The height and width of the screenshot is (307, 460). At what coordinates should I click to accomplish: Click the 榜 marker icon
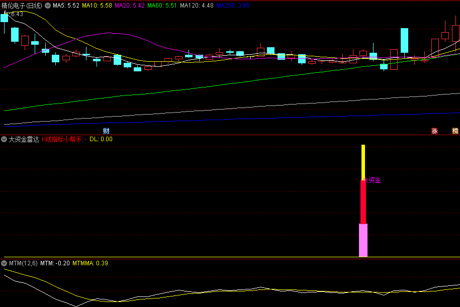pyautogui.click(x=455, y=131)
